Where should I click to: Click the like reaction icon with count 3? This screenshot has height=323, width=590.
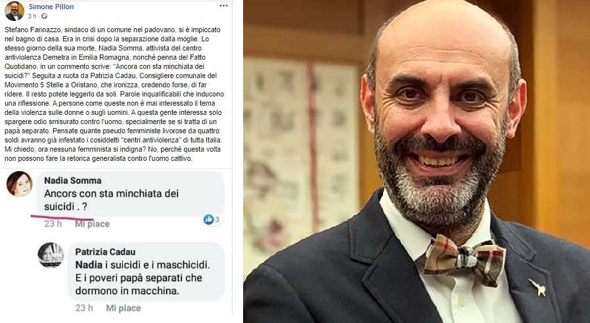208,219
